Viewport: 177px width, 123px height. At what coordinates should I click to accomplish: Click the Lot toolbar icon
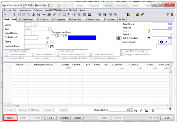[5, 15]
